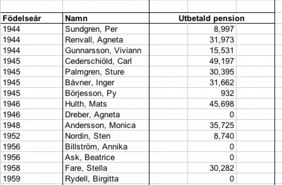
Task: Select the cell with Renvall, Agneta
Action: (94, 40)
